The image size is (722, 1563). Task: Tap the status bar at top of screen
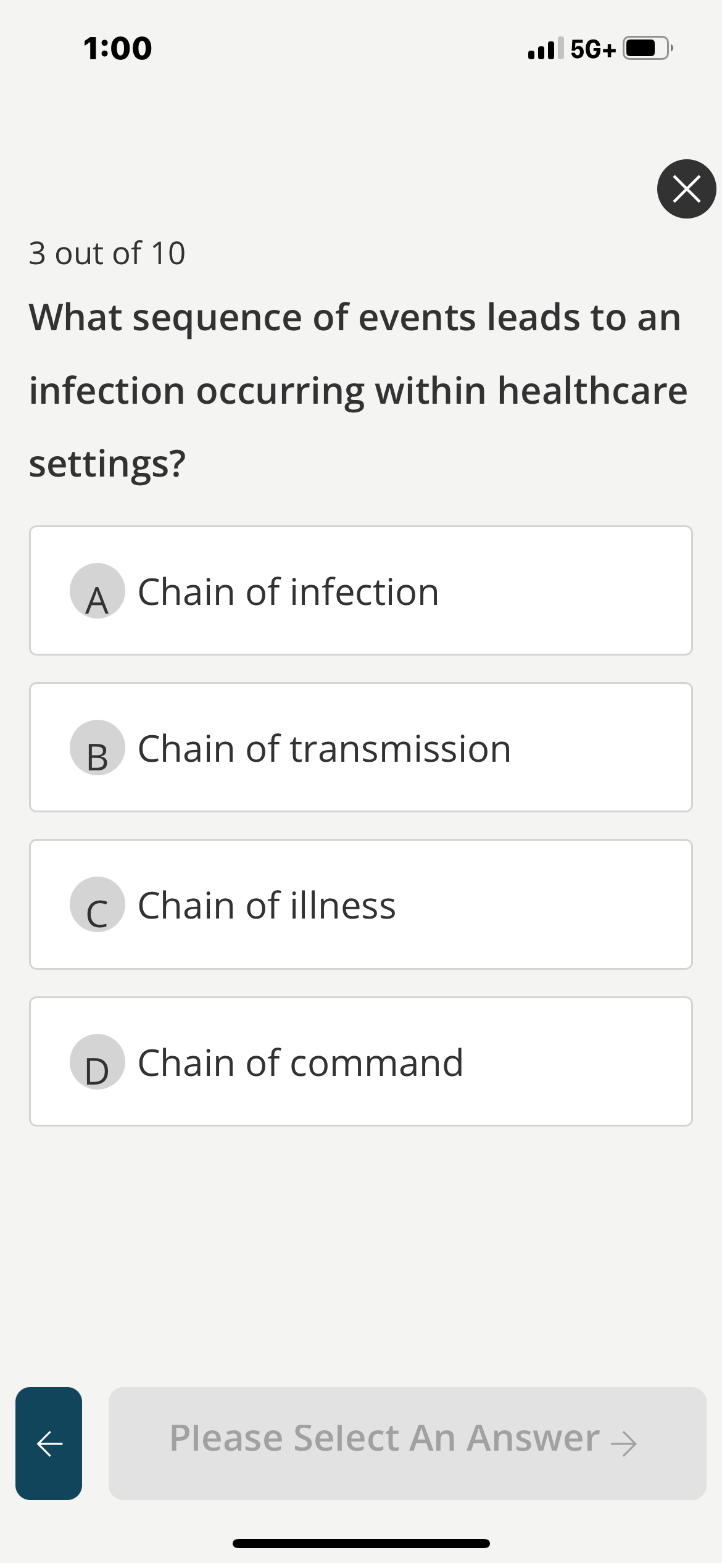(x=361, y=49)
